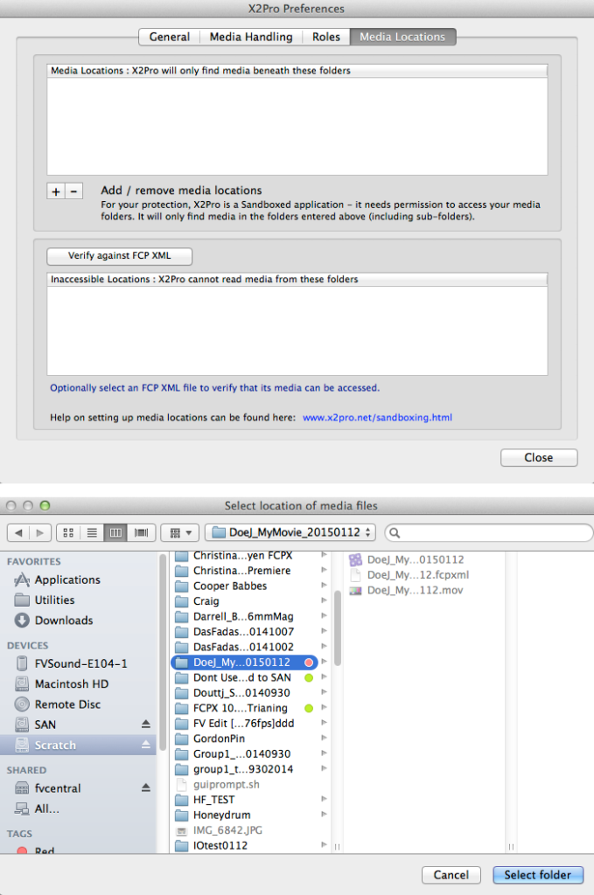The height and width of the screenshot is (895, 594).
Task: Select fvcentral under Shared
Action: coord(57,789)
